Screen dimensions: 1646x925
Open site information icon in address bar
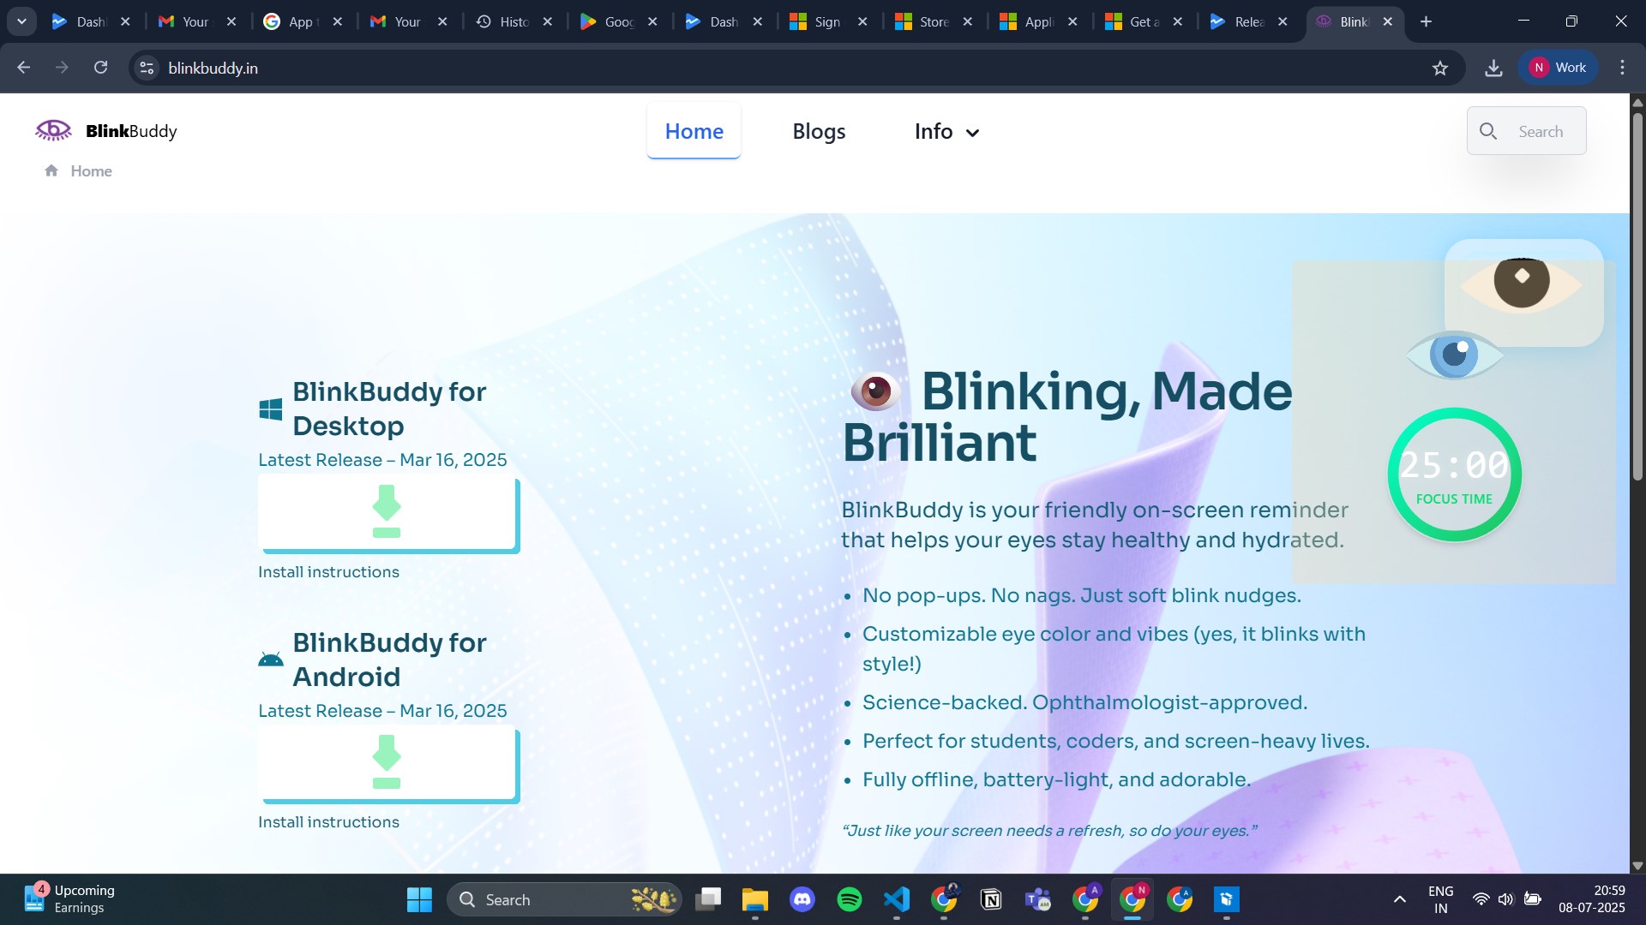tap(147, 68)
